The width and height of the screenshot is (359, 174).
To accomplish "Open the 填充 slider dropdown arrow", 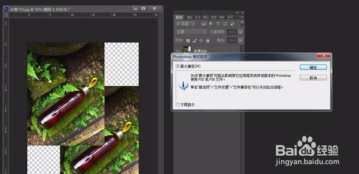I will (x=241, y=40).
